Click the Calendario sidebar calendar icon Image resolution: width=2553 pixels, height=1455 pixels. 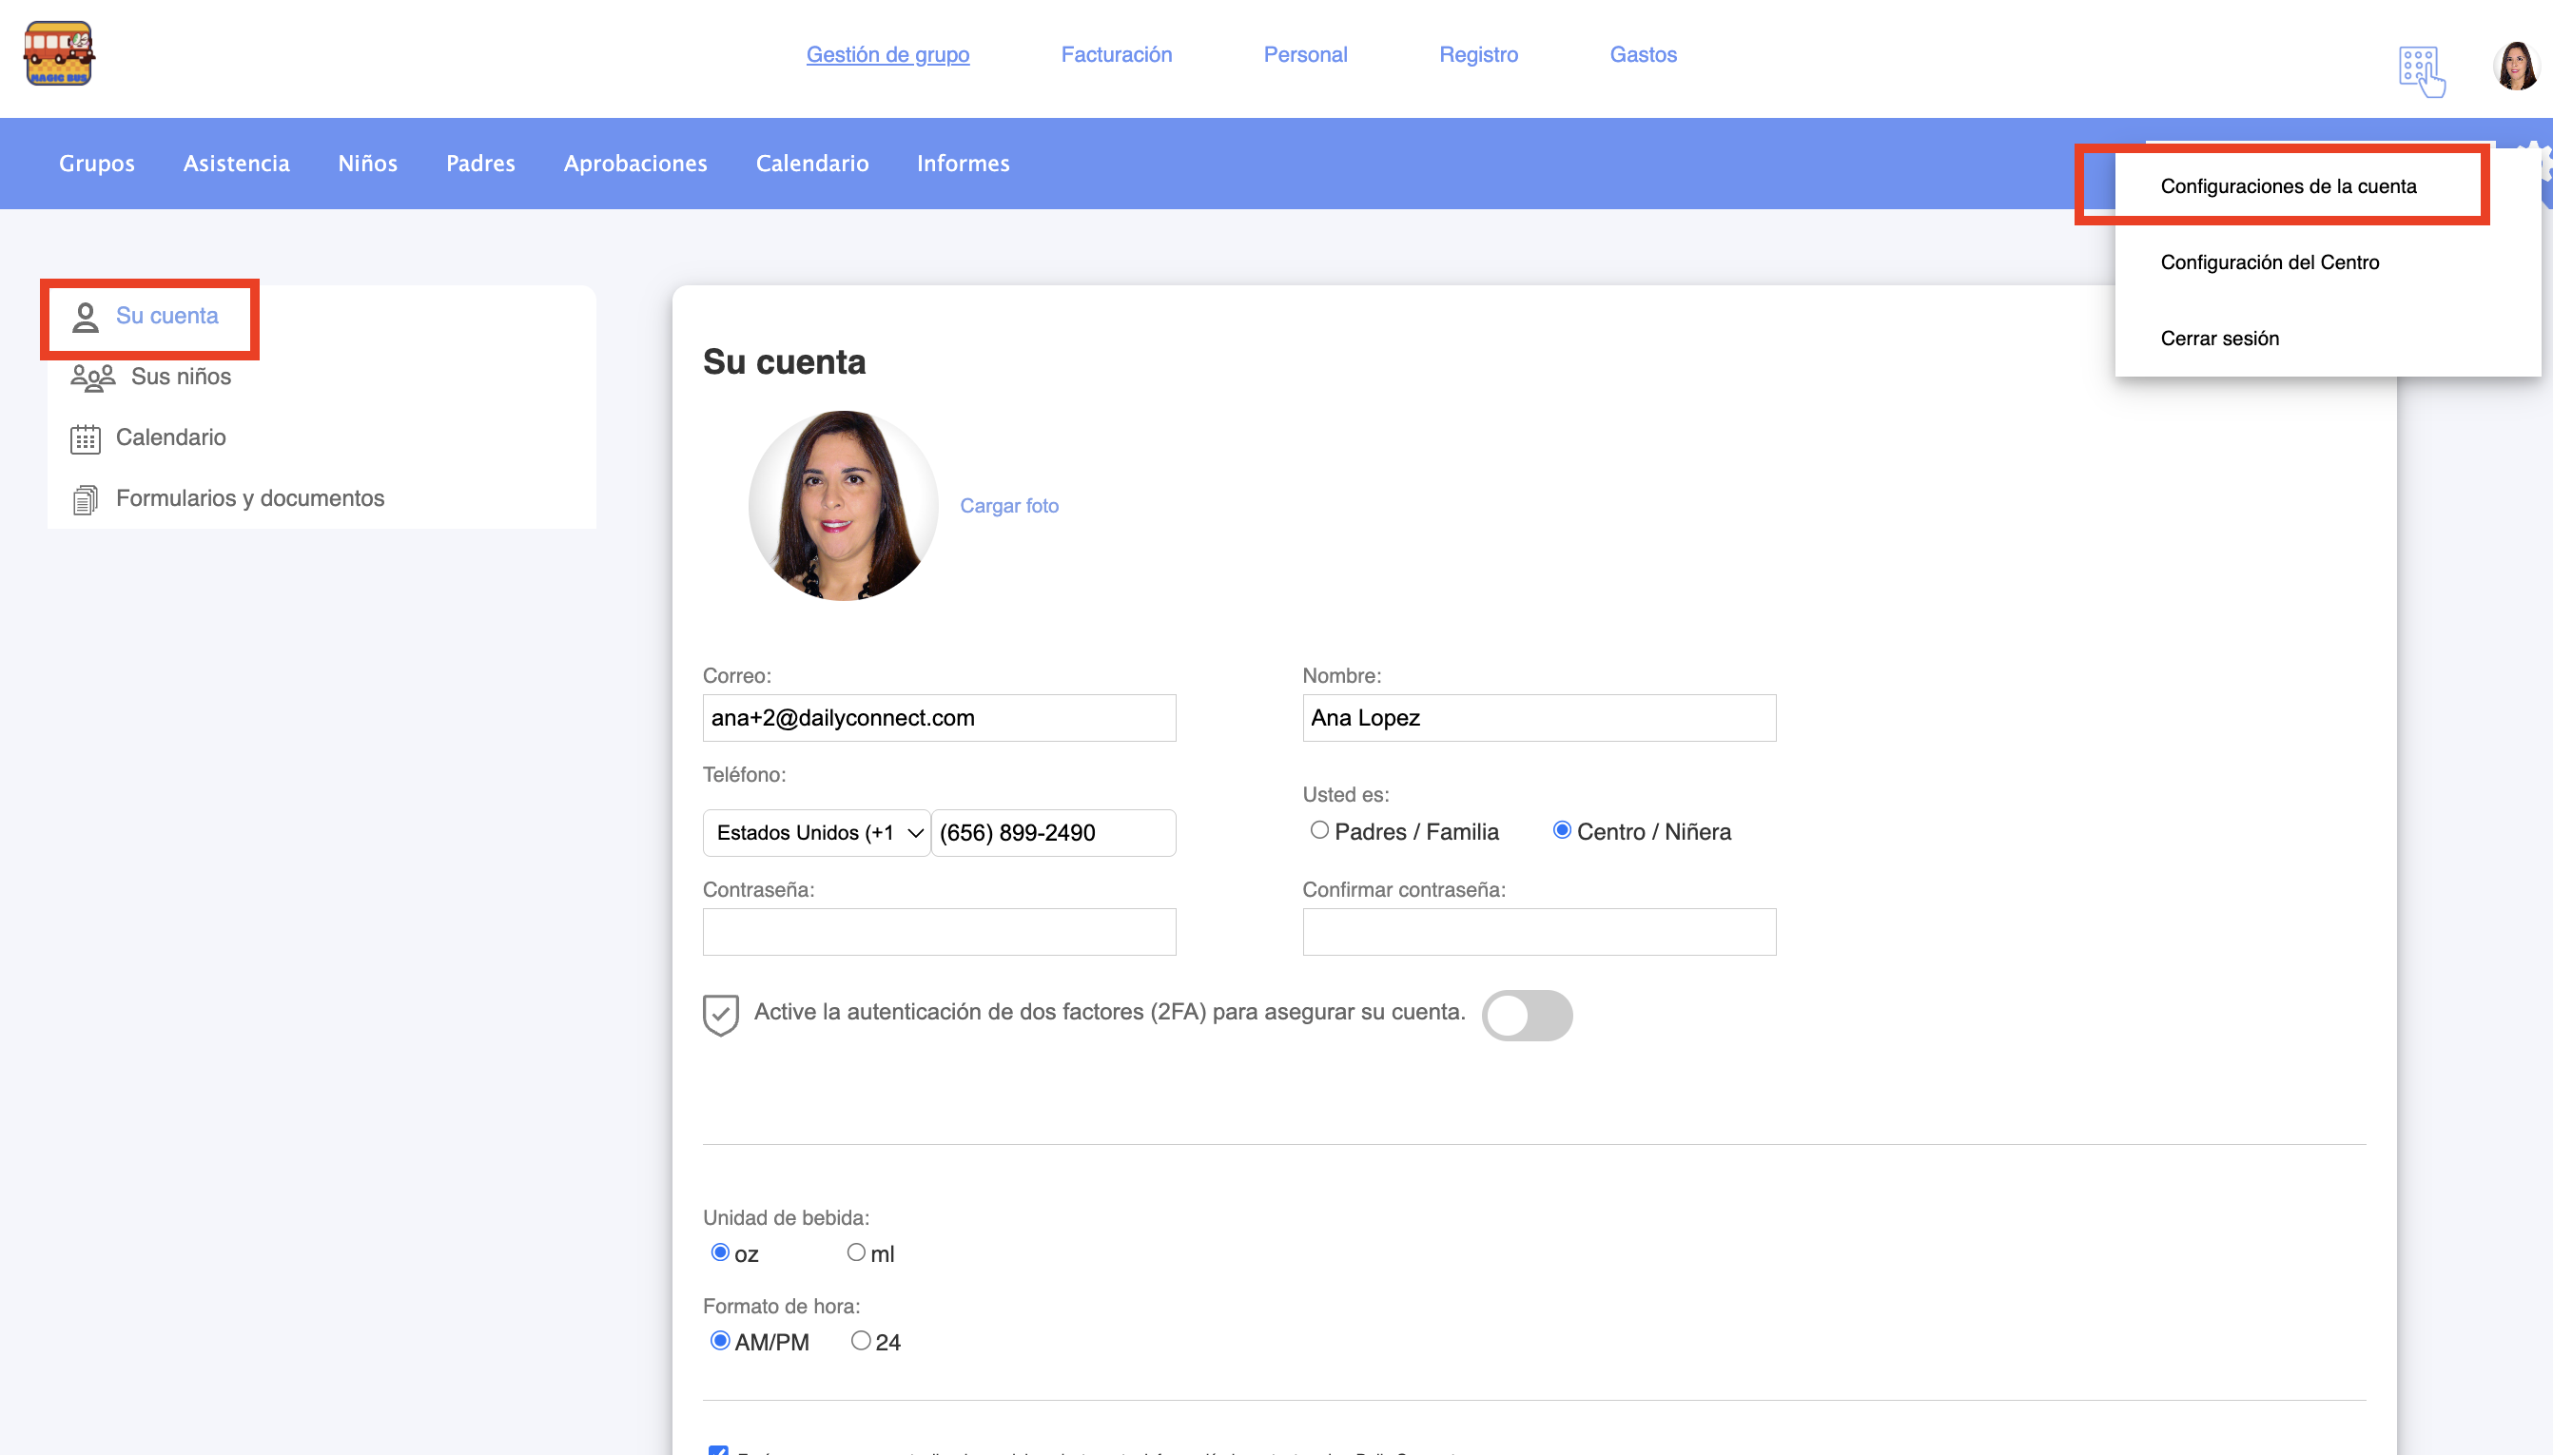click(x=86, y=438)
